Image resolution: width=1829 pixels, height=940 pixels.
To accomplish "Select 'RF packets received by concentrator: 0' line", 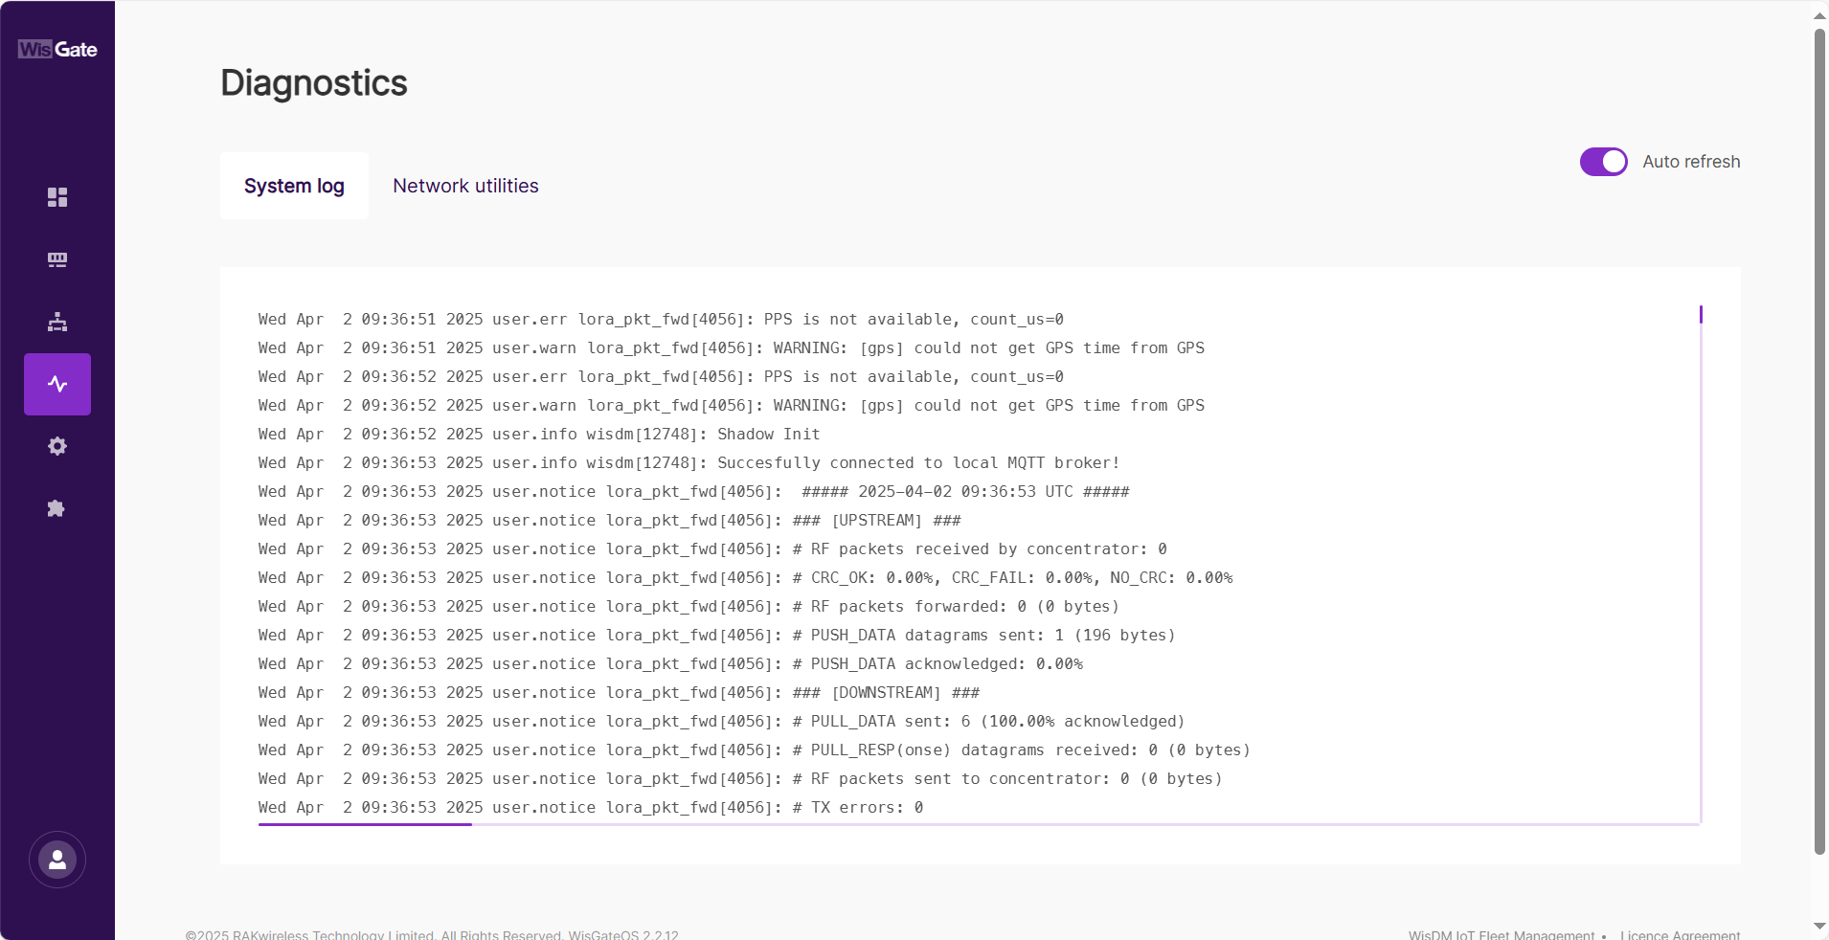I will coord(712,548).
